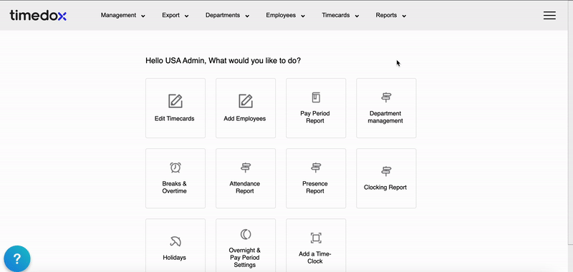Click the timedox logo
573x272 pixels.
click(38, 15)
